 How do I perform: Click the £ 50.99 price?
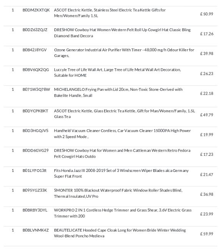[207, 14]
